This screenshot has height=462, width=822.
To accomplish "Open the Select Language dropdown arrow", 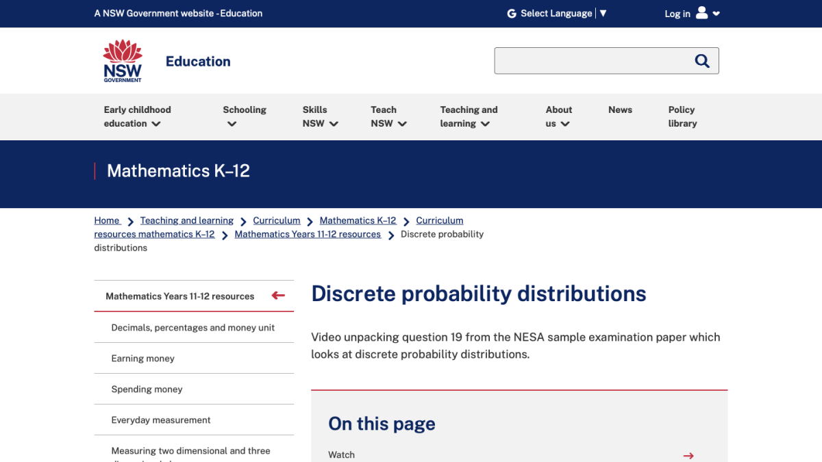I will coord(603,13).
